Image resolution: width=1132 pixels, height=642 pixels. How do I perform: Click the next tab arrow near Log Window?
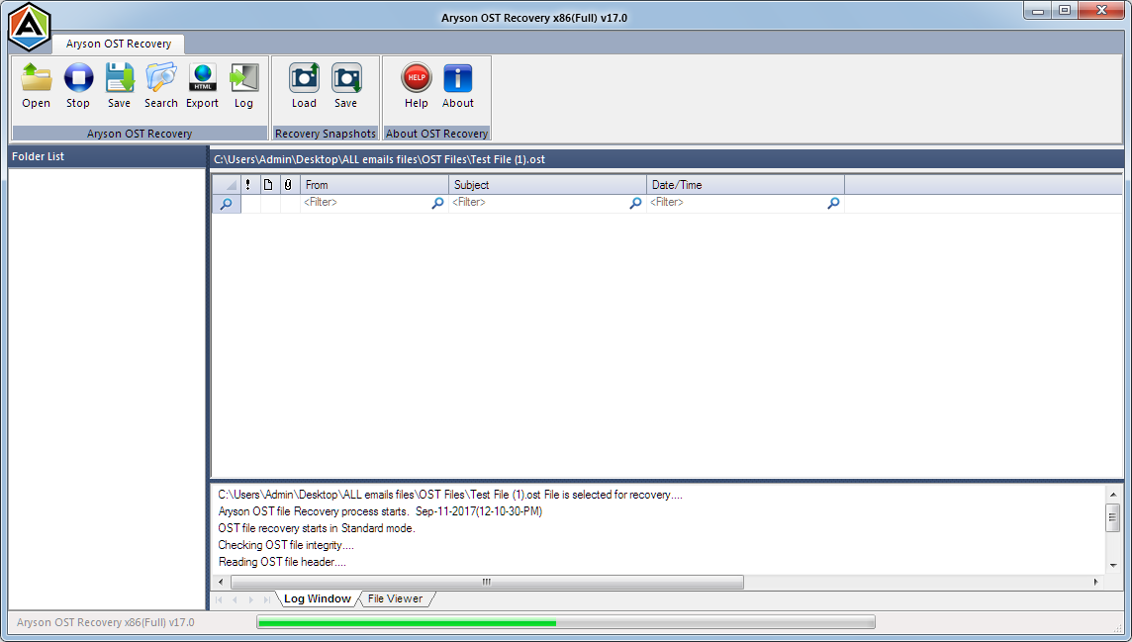(250, 599)
